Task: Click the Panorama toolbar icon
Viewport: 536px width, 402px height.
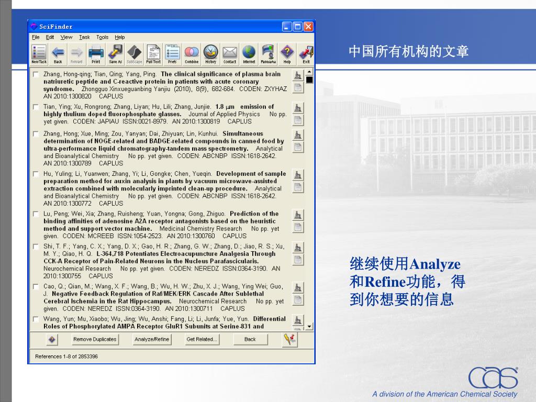Action: tap(268, 54)
